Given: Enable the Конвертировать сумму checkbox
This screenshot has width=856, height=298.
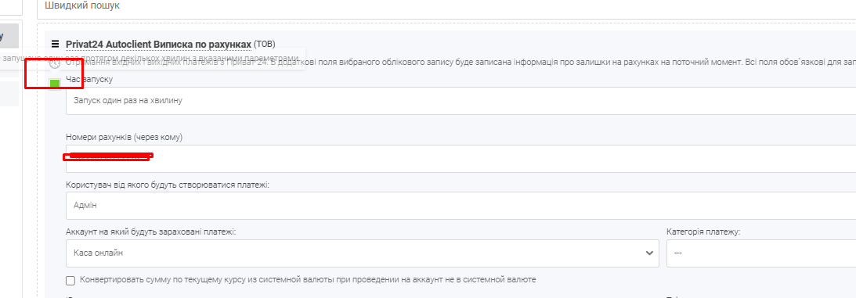Looking at the screenshot, I should (70, 280).
